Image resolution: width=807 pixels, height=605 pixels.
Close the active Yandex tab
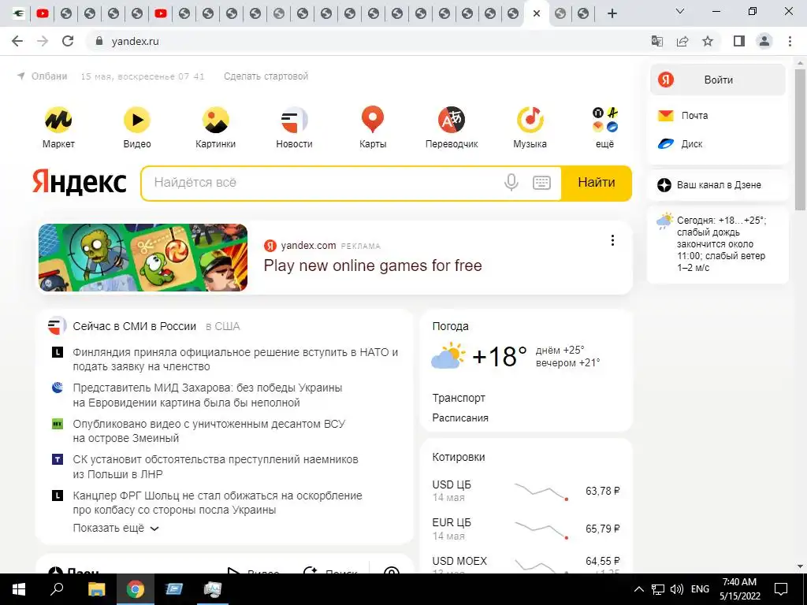coord(537,14)
